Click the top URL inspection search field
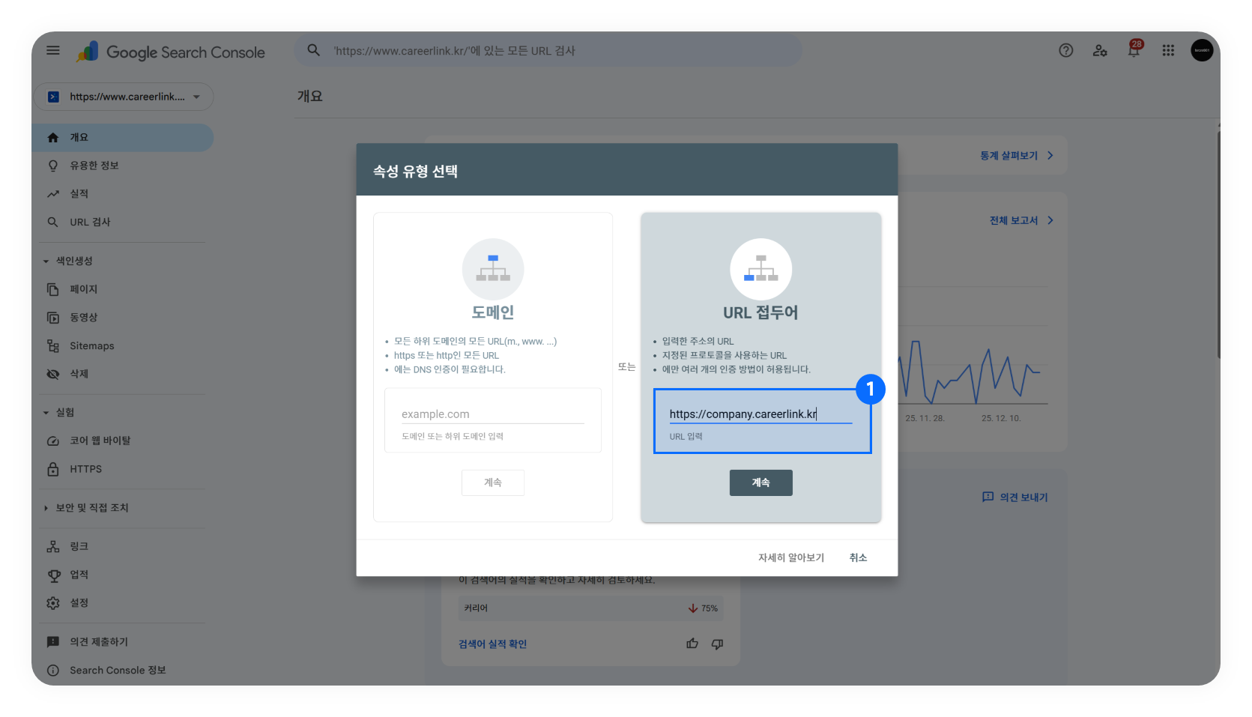The image size is (1252, 717). click(548, 50)
